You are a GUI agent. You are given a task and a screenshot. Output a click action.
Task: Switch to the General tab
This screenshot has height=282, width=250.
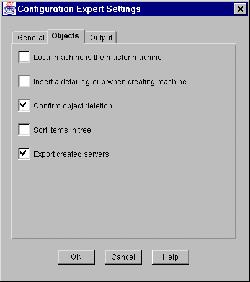click(30, 38)
